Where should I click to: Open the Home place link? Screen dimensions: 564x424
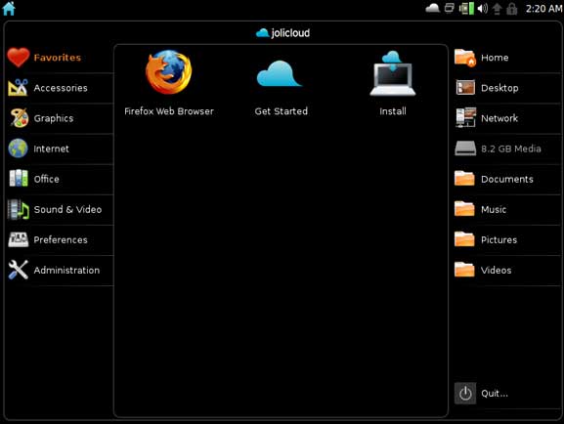495,58
